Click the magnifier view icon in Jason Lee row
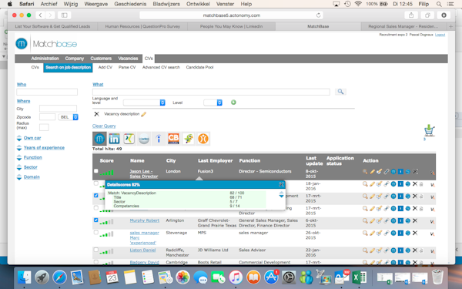Image resolution: width=462 pixels, height=289 pixels. click(x=365, y=172)
